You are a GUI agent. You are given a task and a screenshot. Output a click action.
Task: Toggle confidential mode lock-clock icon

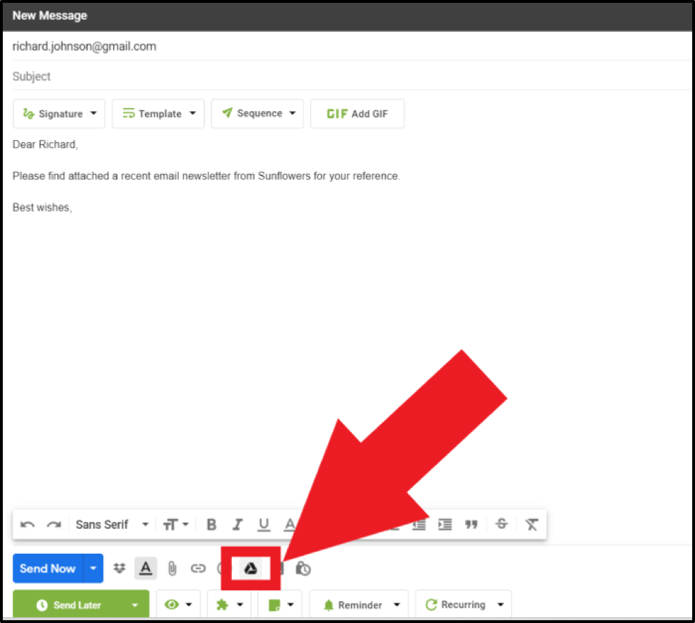[303, 569]
